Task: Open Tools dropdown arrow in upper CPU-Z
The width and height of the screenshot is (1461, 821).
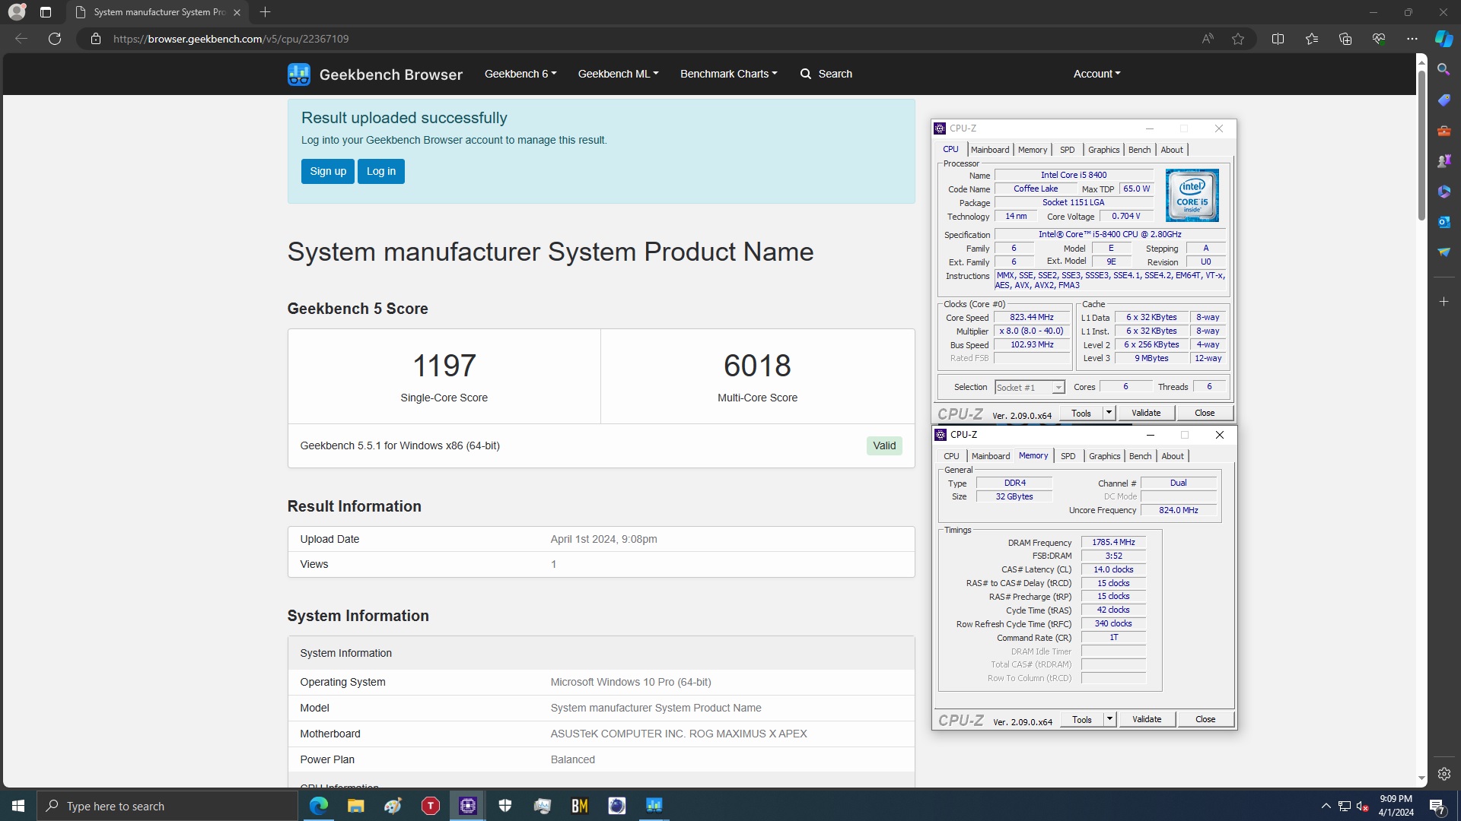Action: 1109,413
